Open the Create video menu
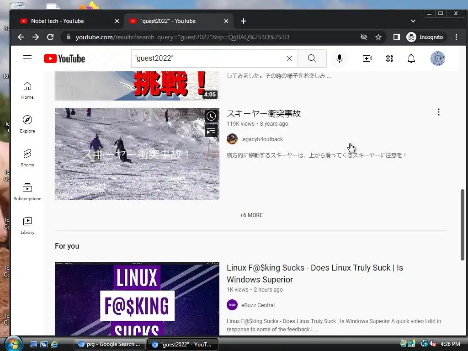 coord(367,58)
